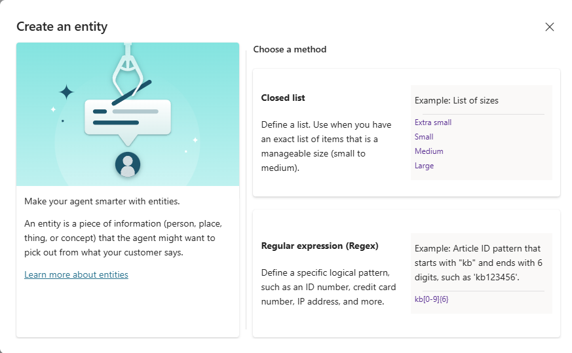
Task: Close the Create an entity dialog
Action: coord(550,27)
